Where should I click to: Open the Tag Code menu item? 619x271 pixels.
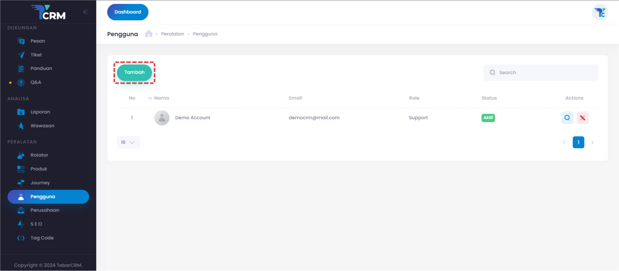coord(42,238)
